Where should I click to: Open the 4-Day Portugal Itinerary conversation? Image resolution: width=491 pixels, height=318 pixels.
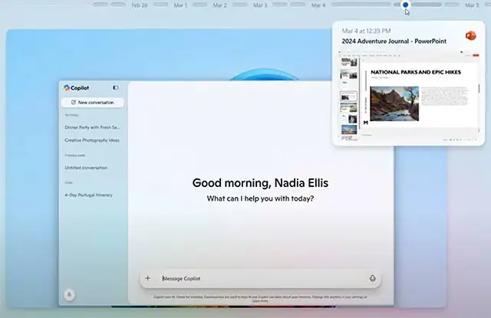89,195
